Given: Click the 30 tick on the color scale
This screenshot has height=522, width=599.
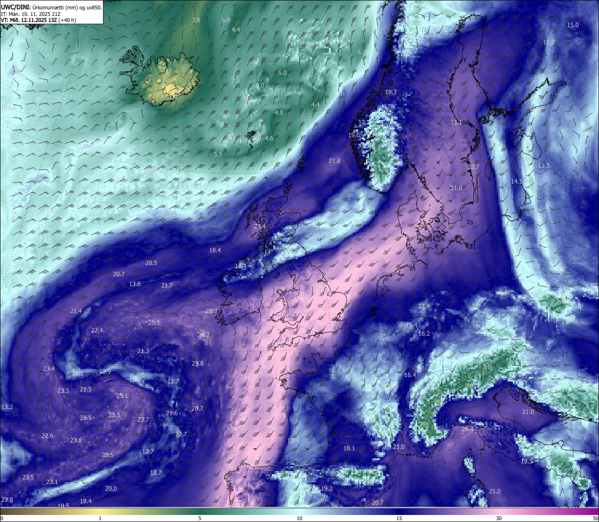Looking at the screenshot, I should (x=499, y=518).
